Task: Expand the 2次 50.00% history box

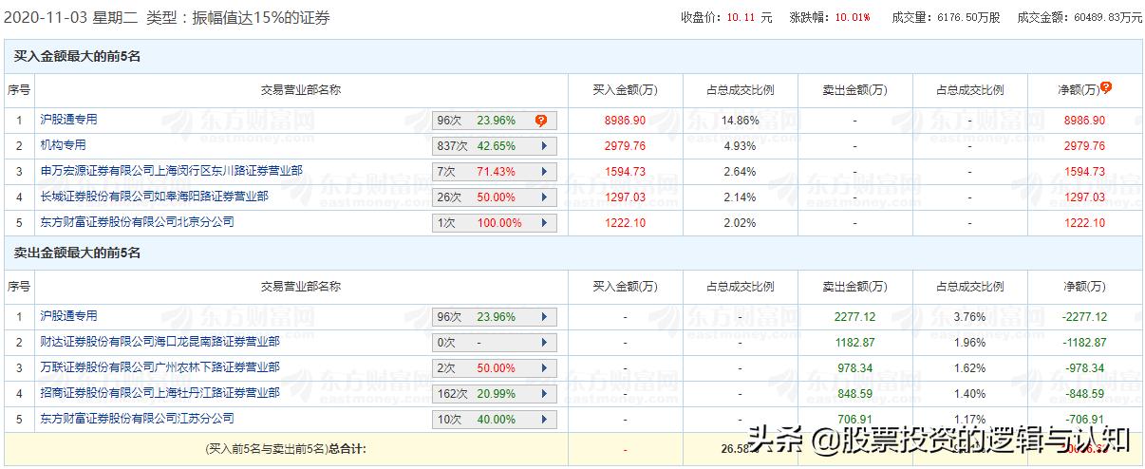Action: tap(495, 368)
